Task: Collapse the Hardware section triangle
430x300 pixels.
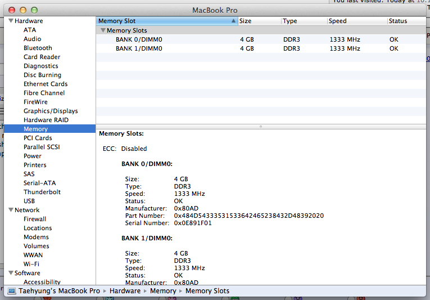Action: click(x=11, y=21)
